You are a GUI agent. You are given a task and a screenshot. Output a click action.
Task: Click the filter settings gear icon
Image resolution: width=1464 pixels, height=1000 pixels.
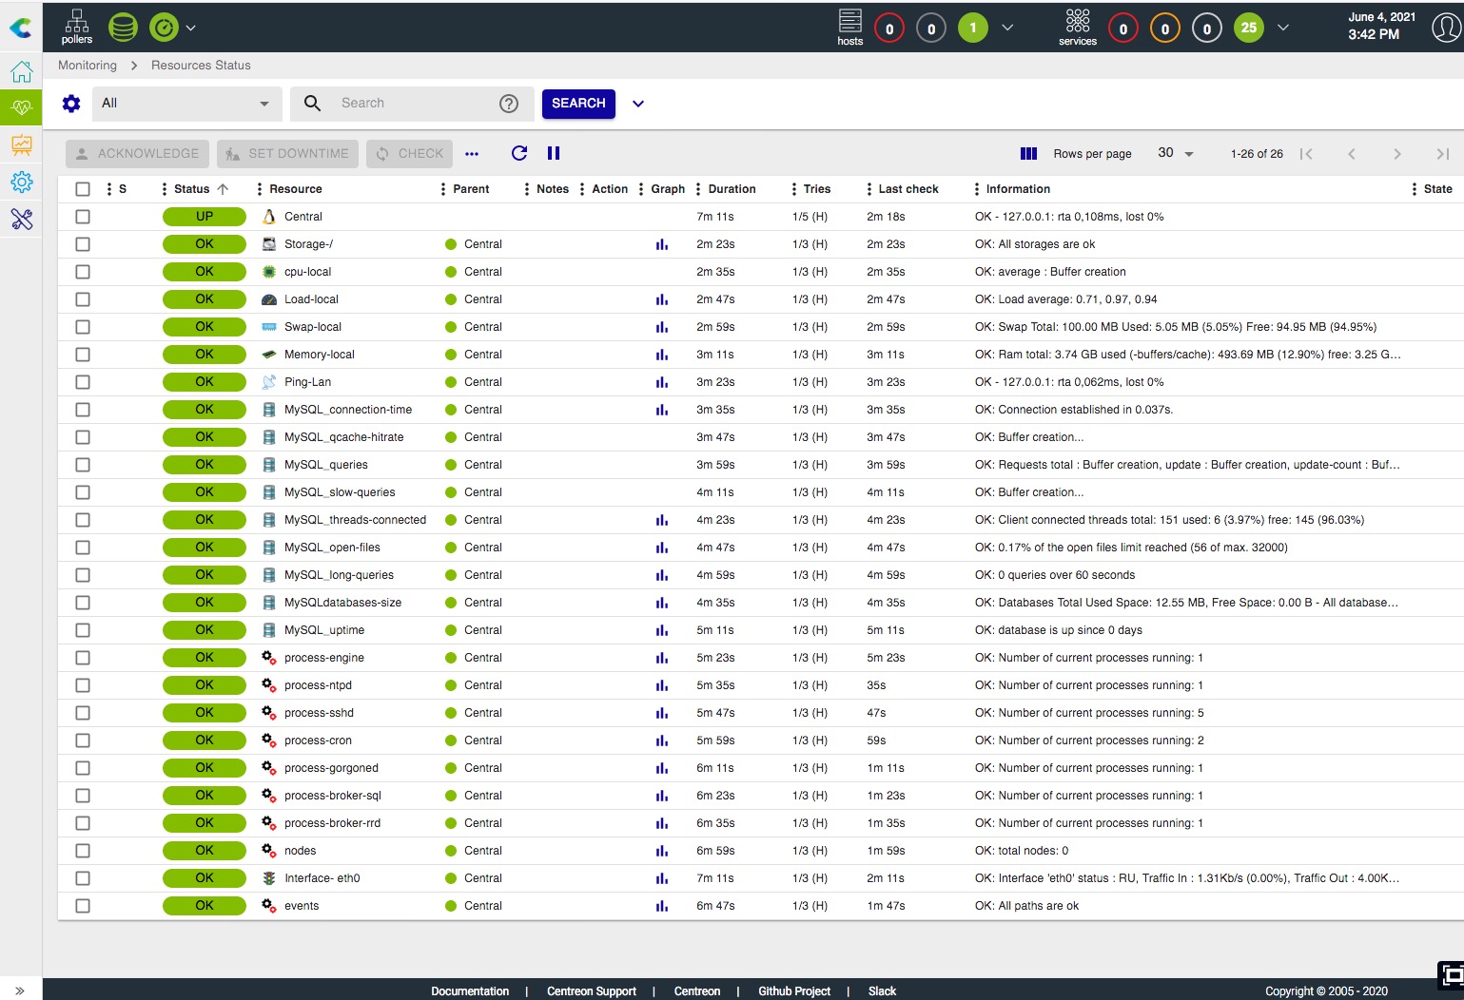71,104
